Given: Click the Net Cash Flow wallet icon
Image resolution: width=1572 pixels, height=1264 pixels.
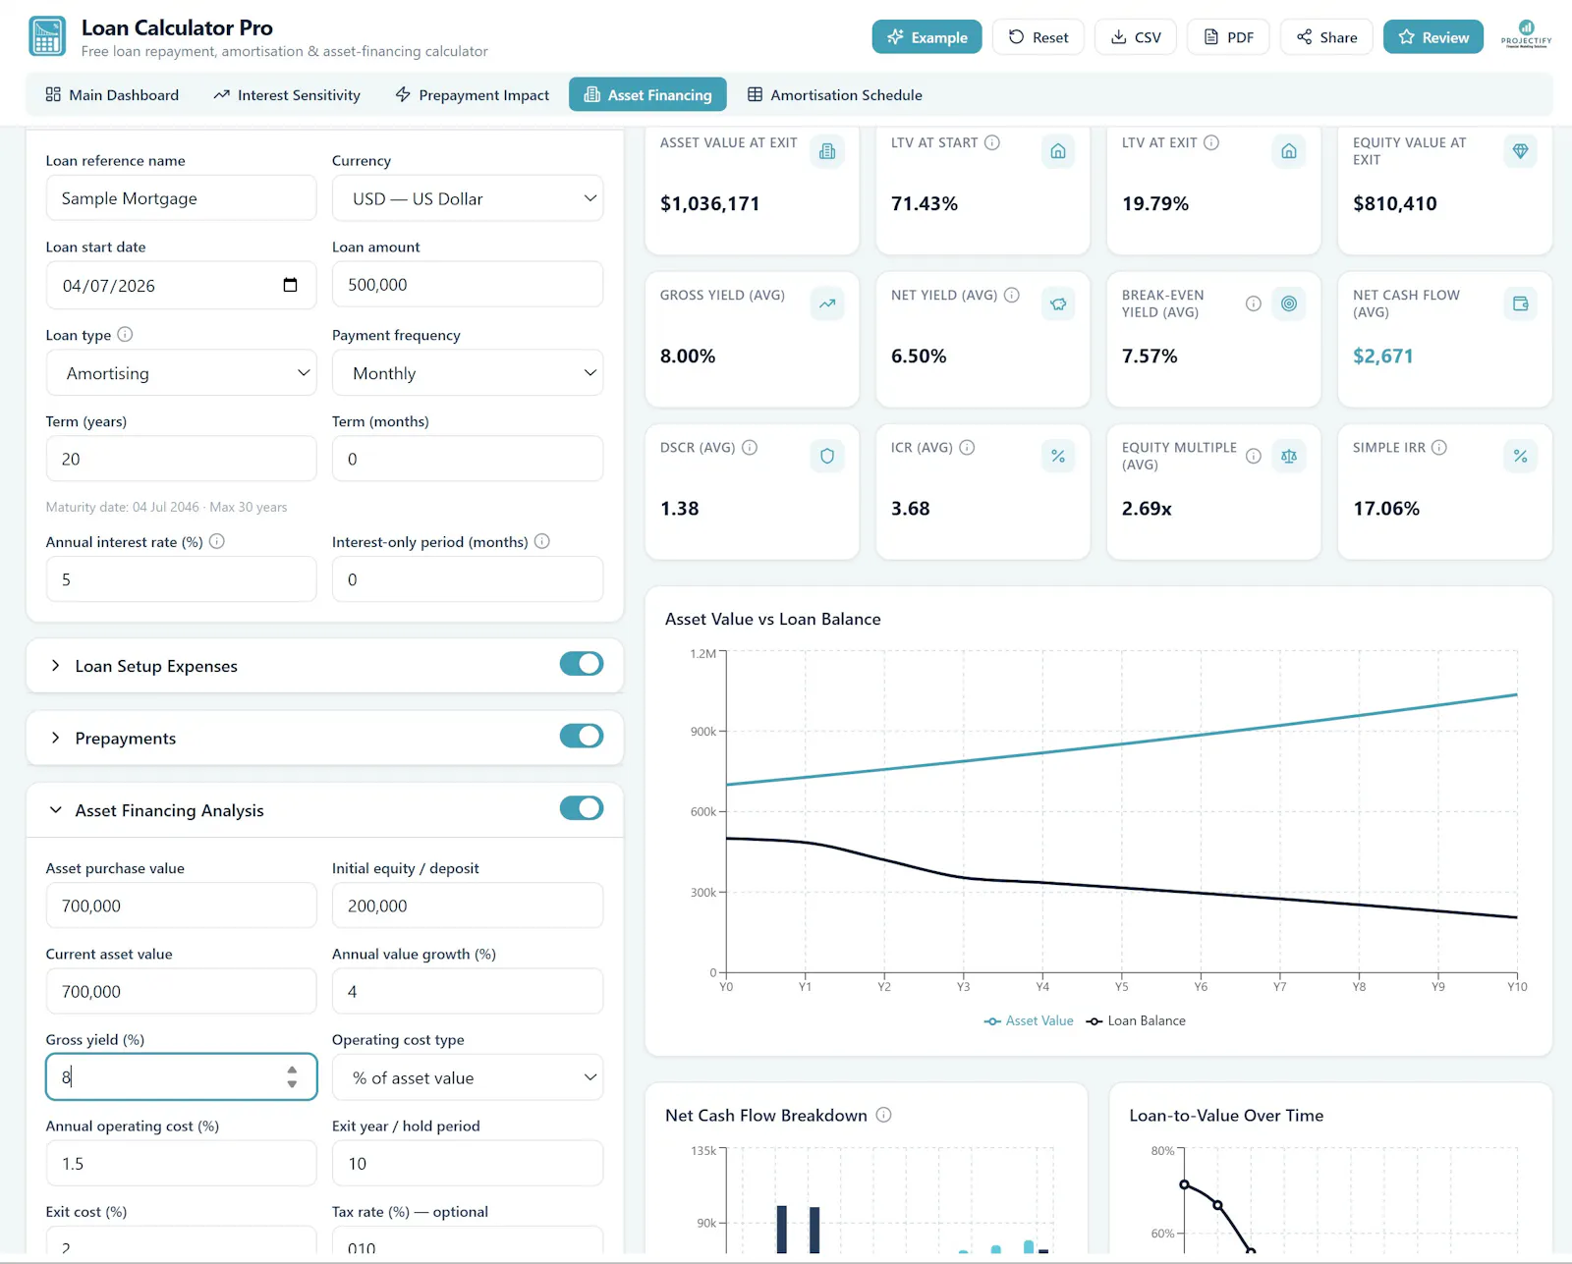Looking at the screenshot, I should click(x=1520, y=303).
